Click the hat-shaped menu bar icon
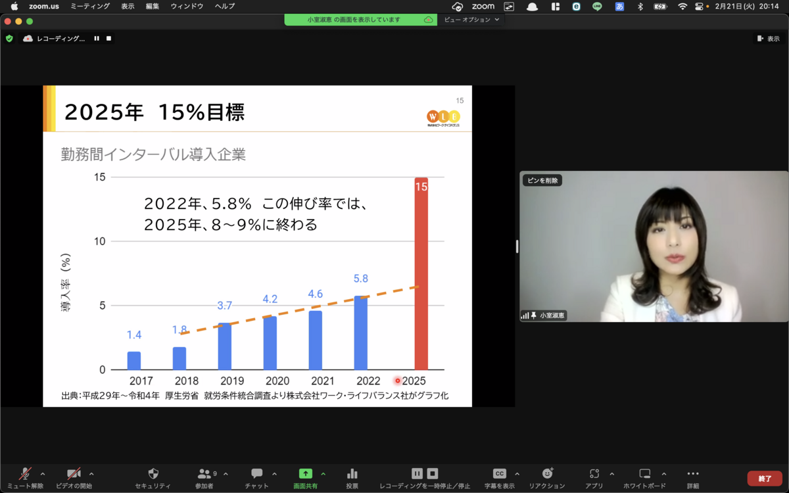The height and width of the screenshot is (493, 789). pos(532,6)
